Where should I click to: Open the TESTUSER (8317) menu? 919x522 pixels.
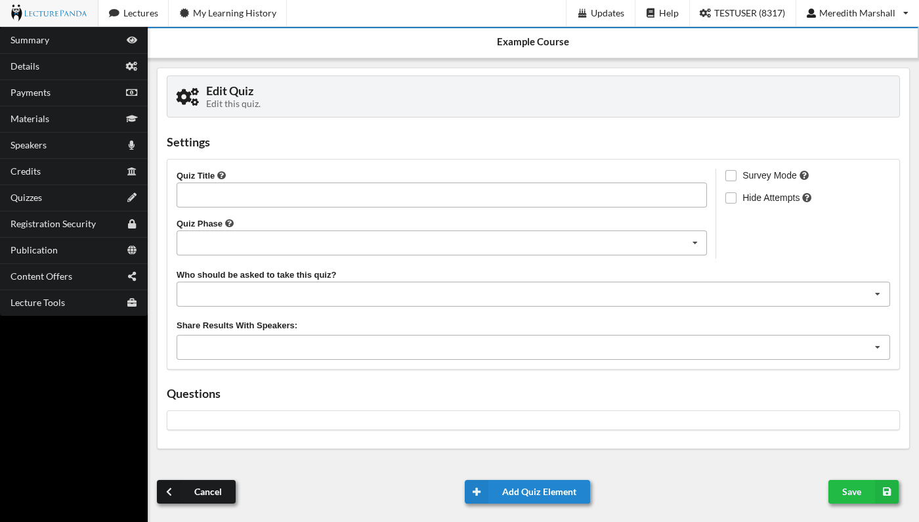pyautogui.click(x=742, y=13)
